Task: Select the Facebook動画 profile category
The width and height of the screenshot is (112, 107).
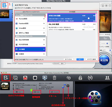Action: tap(30, 23)
